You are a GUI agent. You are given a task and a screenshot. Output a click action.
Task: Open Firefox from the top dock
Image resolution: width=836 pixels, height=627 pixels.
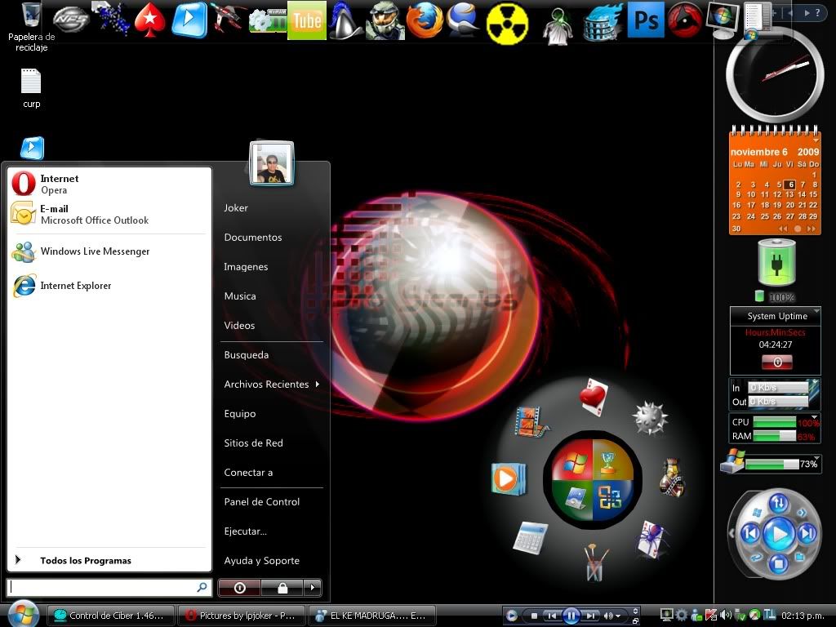[x=425, y=21]
